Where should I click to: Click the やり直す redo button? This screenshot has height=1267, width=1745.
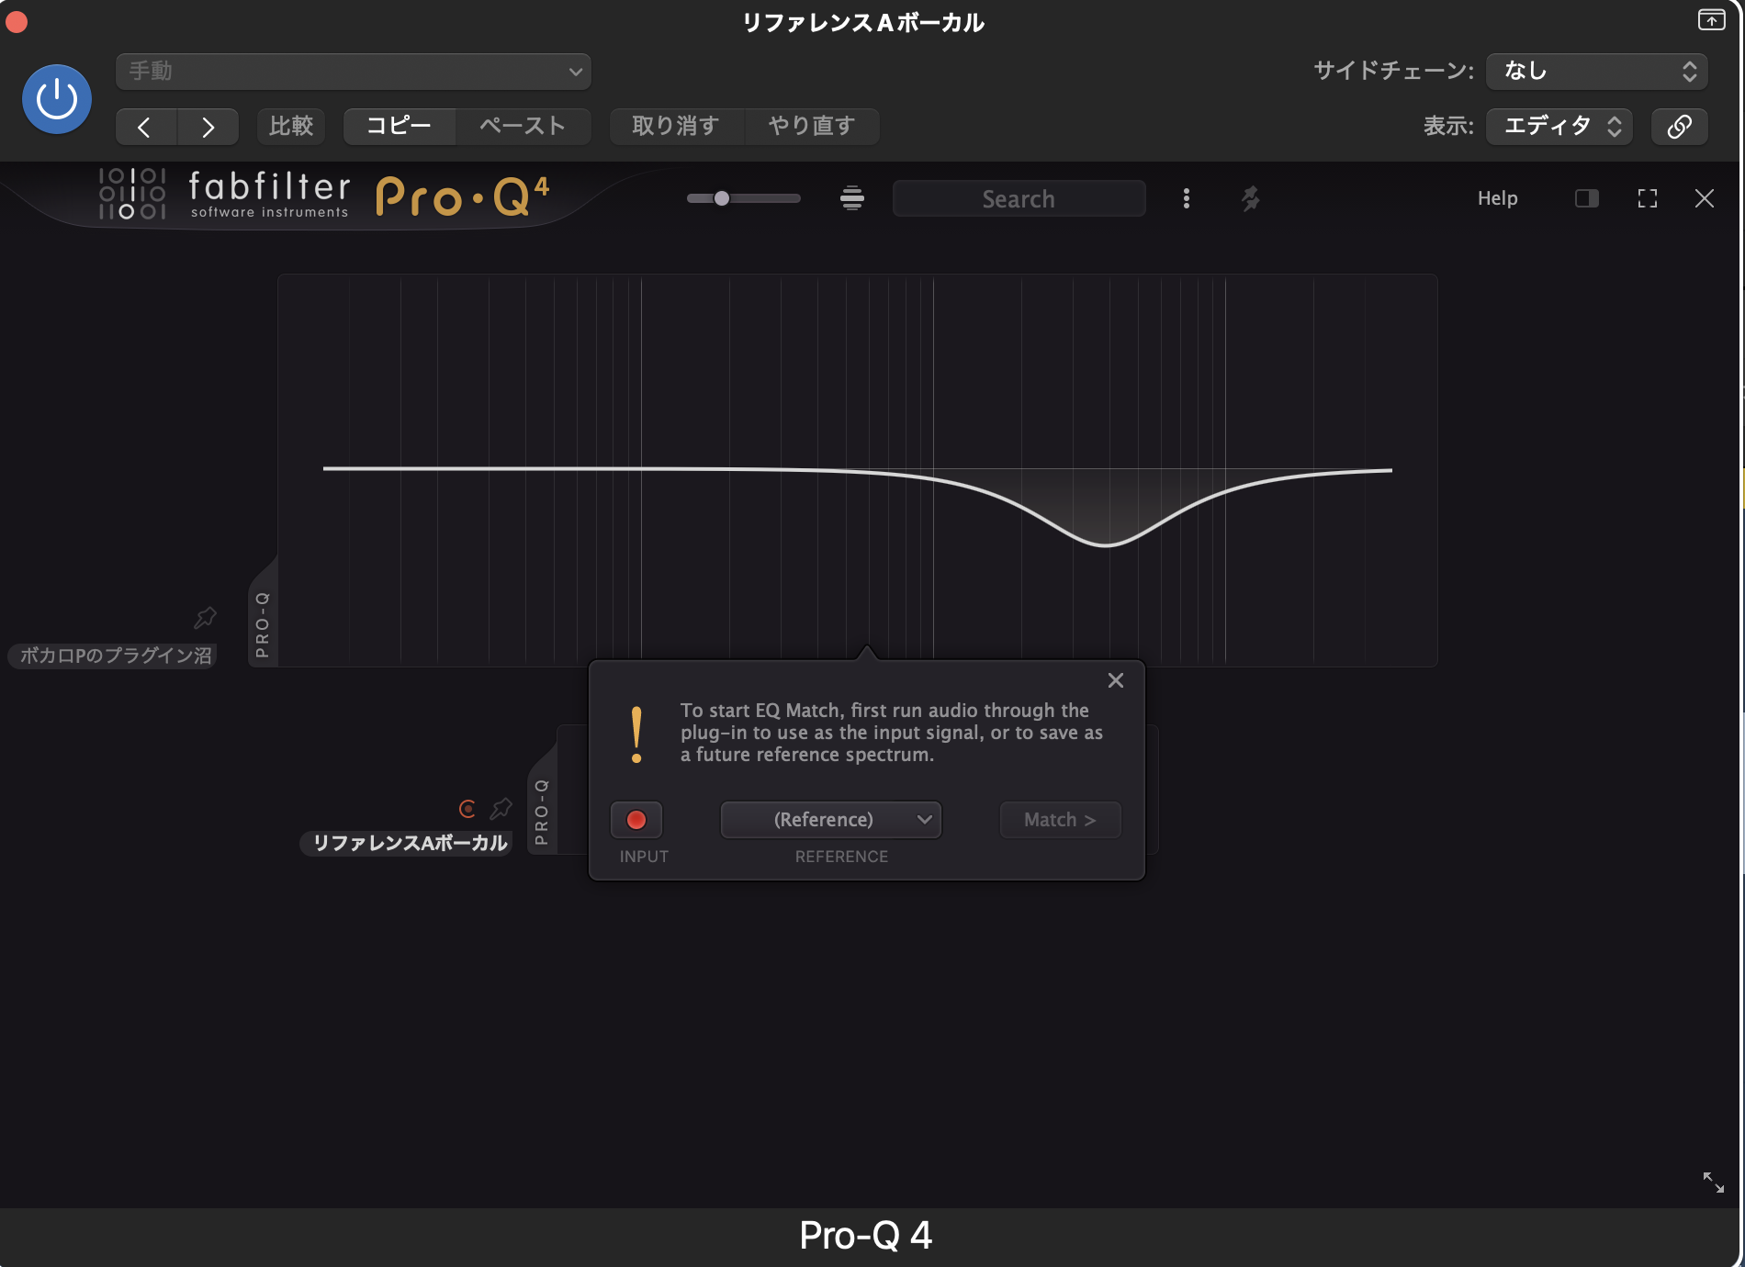tap(812, 127)
